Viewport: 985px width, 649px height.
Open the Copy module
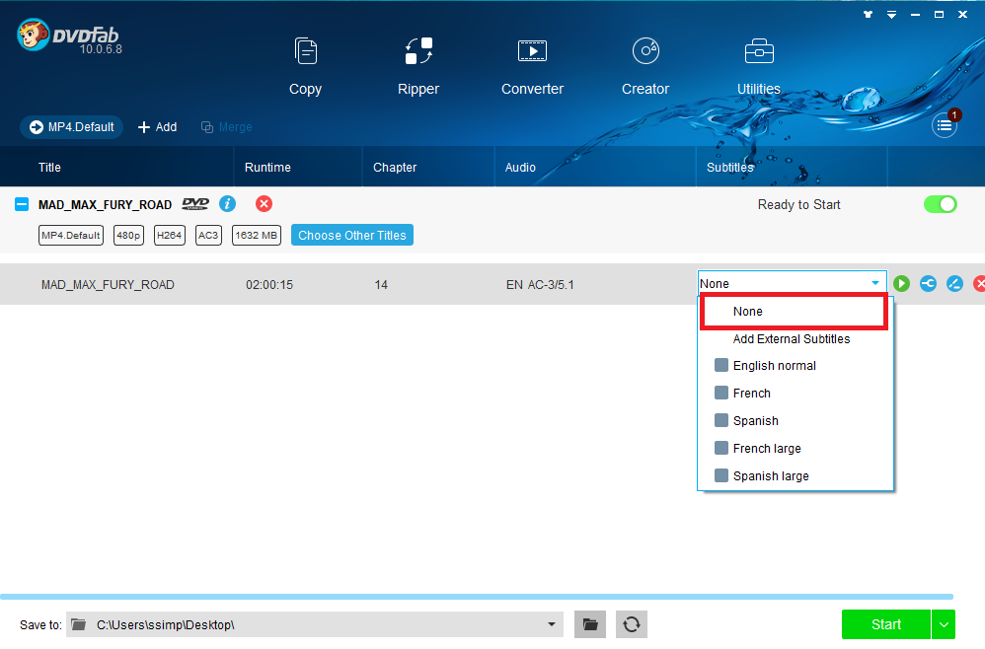(305, 66)
